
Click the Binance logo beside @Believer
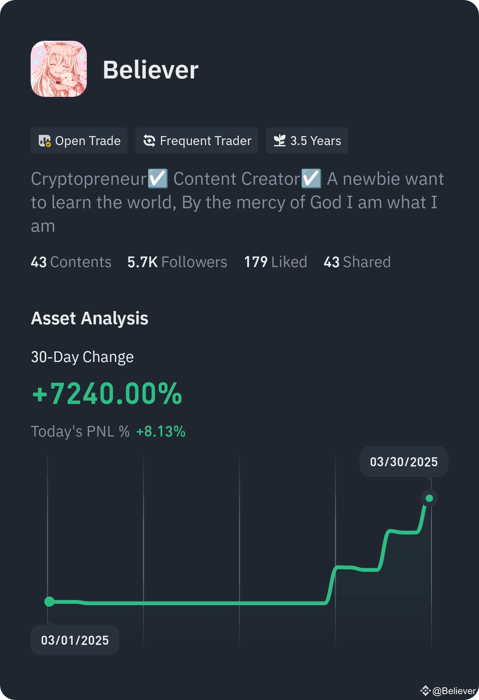pyautogui.click(x=425, y=691)
